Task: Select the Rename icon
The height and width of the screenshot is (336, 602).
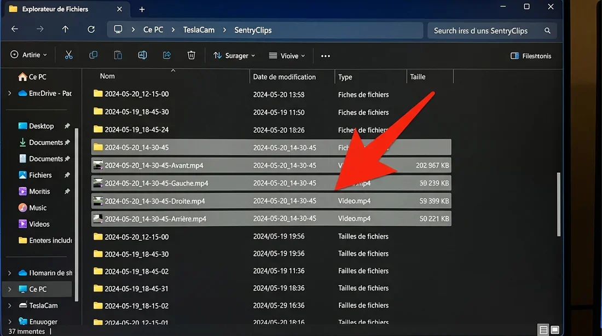Action: pyautogui.click(x=142, y=55)
